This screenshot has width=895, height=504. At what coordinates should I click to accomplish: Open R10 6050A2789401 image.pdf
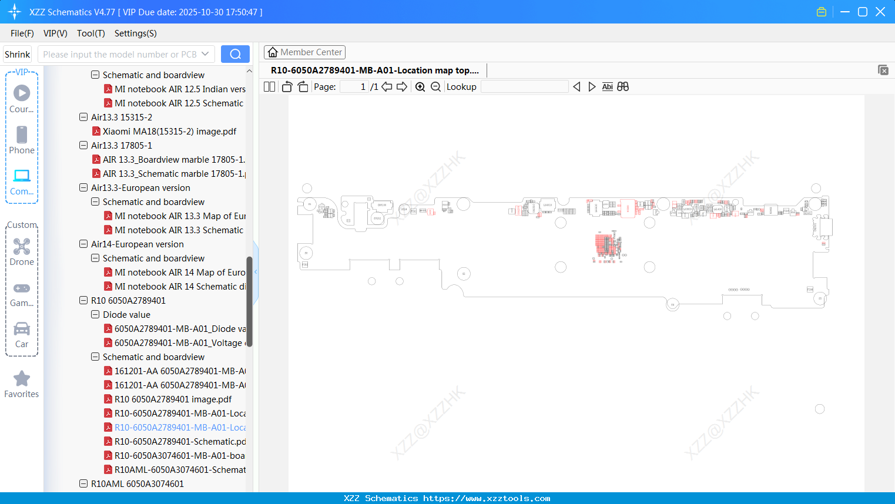[x=167, y=399]
